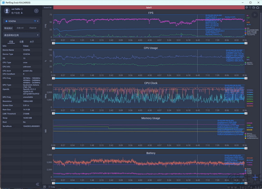Click the SerialNum row in info table

pos(21,126)
